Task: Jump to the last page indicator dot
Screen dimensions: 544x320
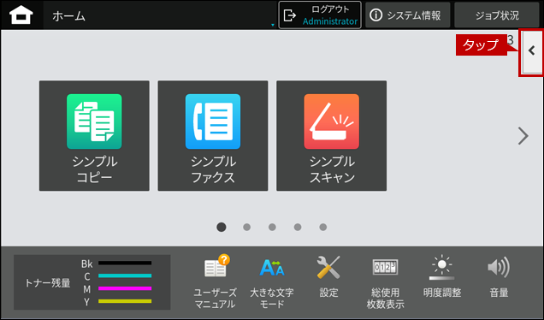Action: (x=323, y=227)
